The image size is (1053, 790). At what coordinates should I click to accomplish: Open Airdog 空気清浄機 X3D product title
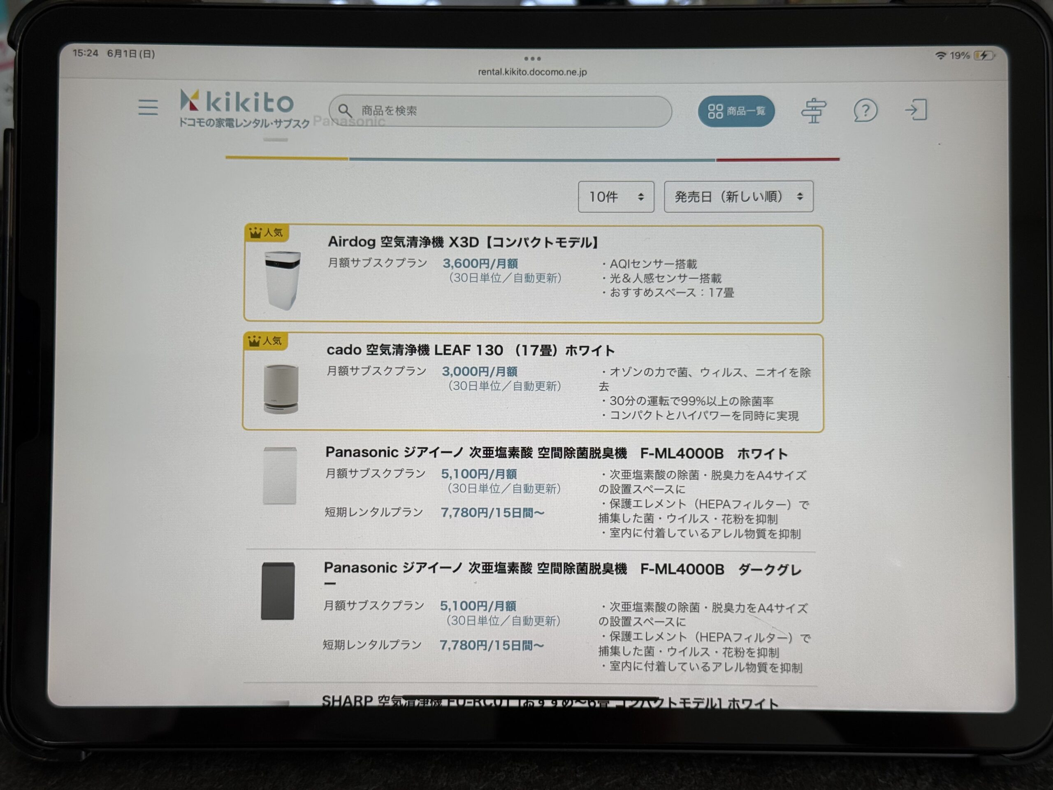[464, 242]
